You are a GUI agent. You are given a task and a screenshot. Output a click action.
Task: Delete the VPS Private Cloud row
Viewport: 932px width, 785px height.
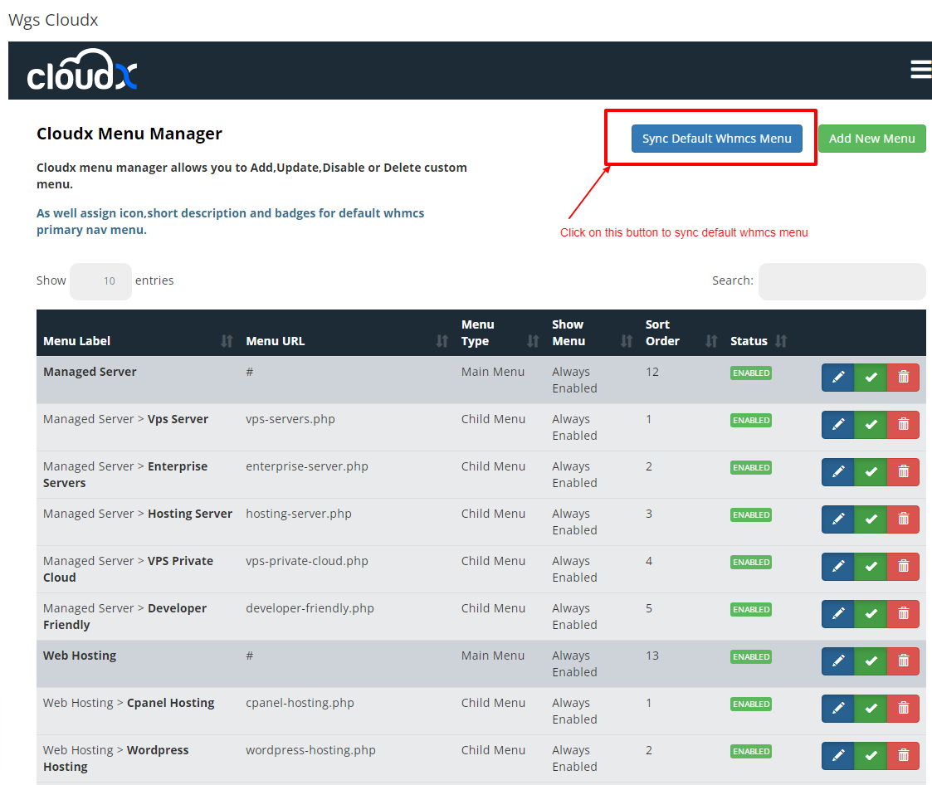pyautogui.click(x=904, y=566)
